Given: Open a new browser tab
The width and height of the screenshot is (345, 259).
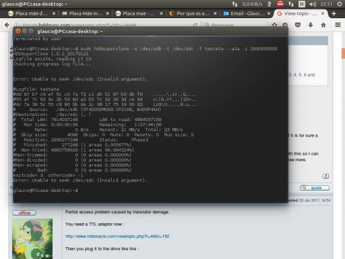Looking at the screenshot, I should (x=334, y=13).
